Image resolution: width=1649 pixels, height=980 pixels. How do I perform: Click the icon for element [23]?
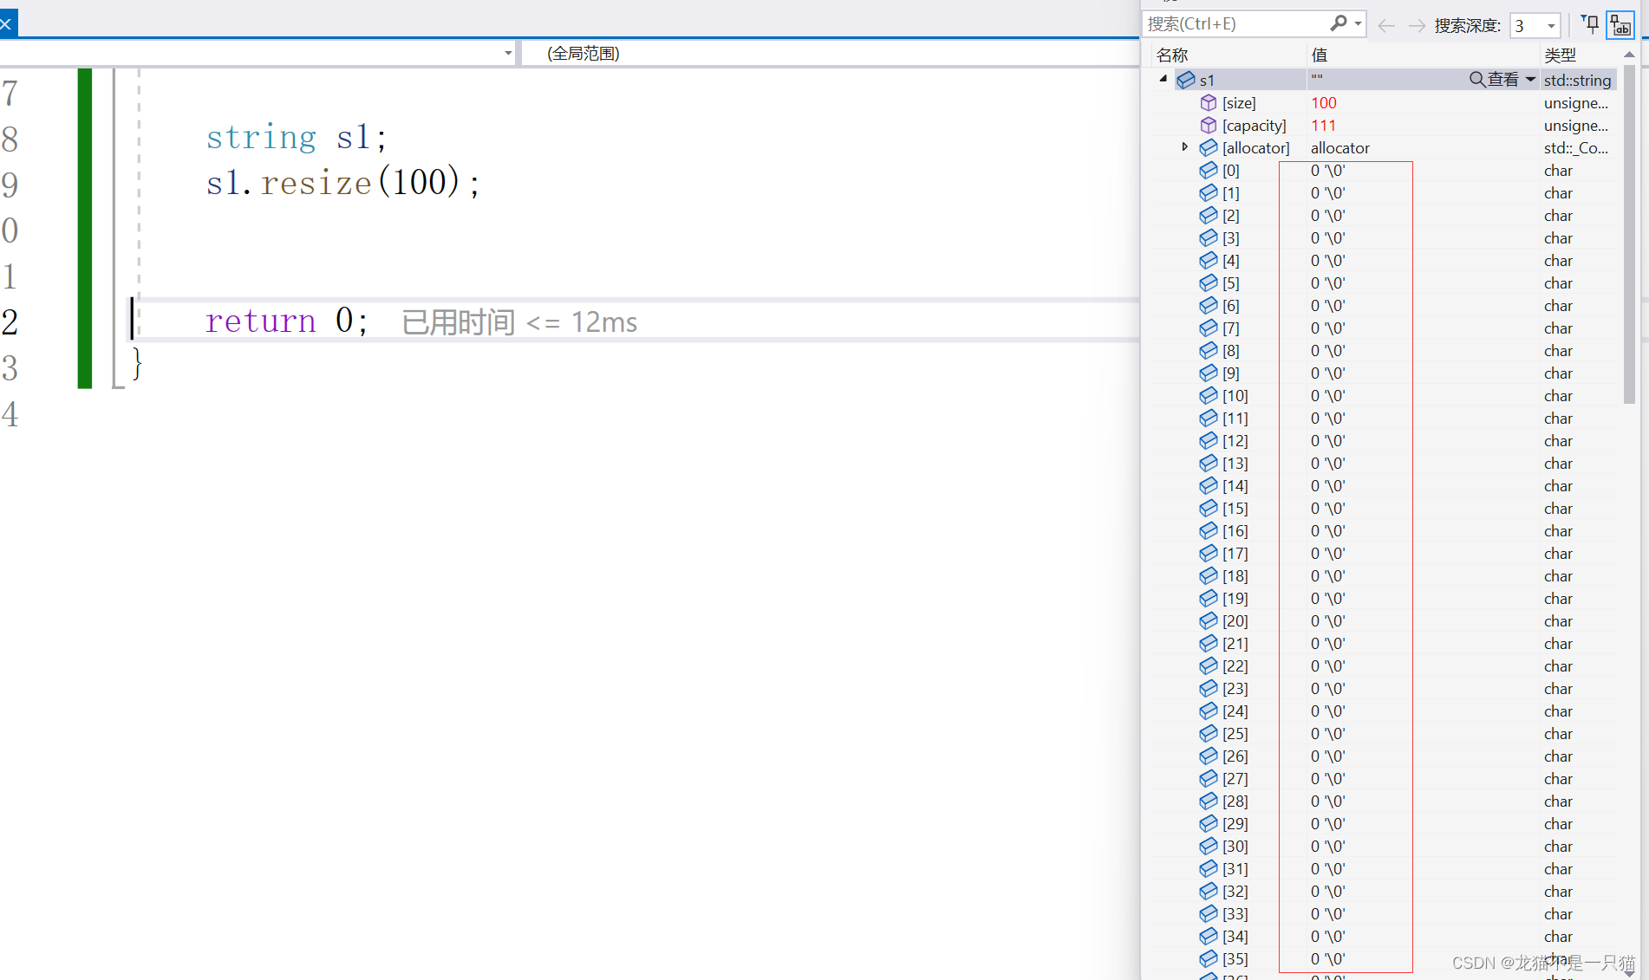tap(1209, 688)
